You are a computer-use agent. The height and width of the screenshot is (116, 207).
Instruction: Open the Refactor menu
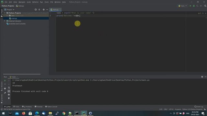point(35,2)
